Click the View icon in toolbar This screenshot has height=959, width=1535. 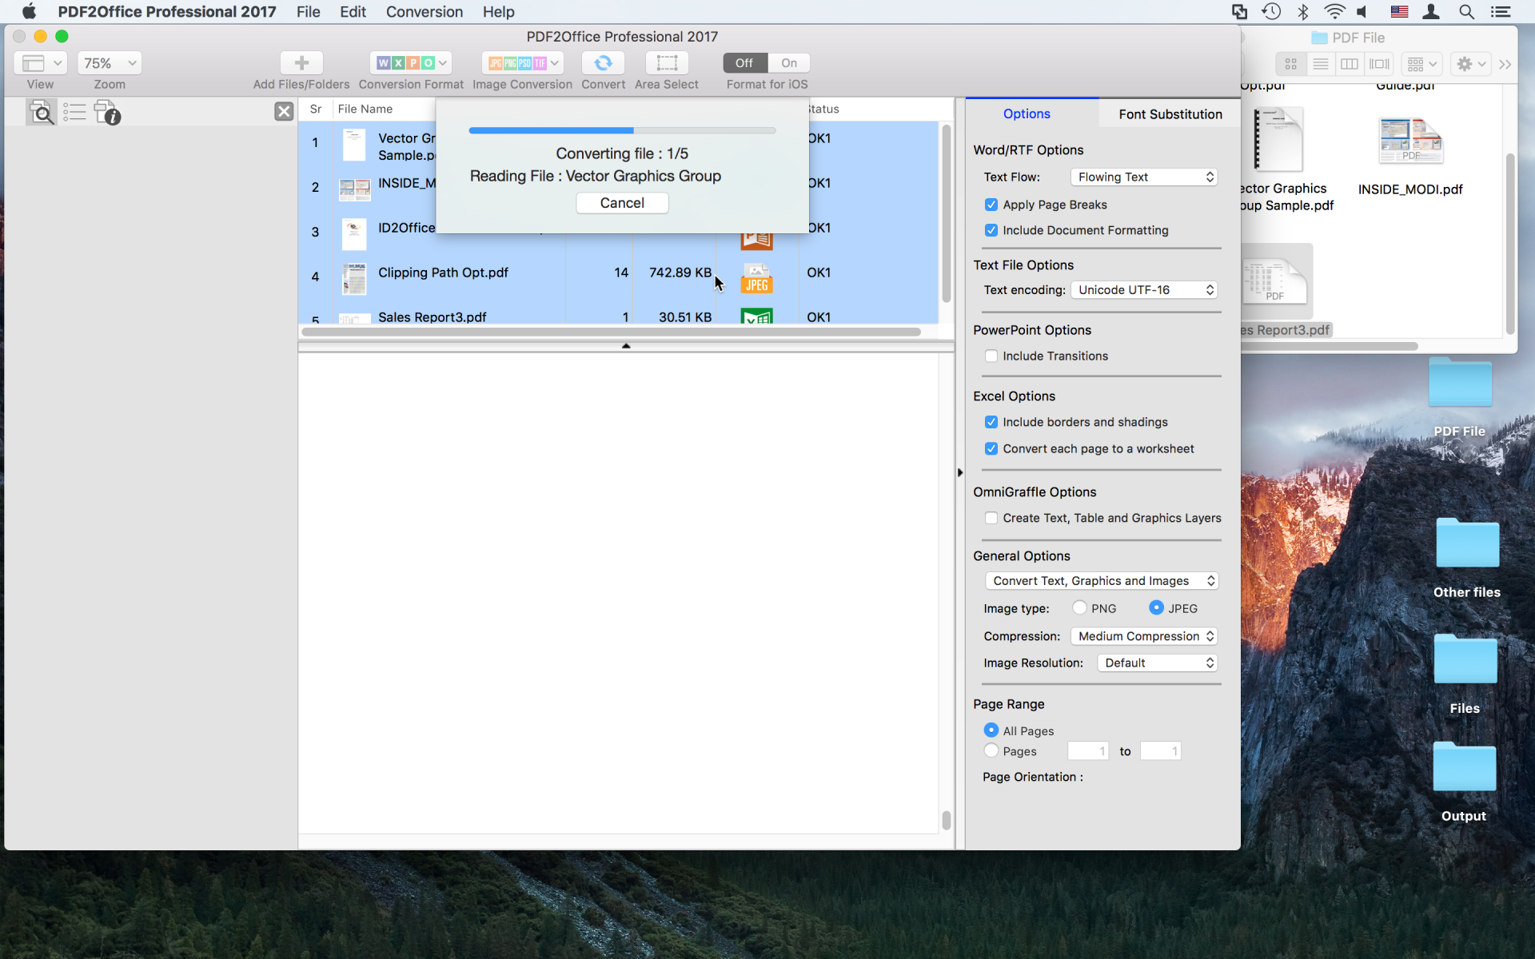pyautogui.click(x=38, y=63)
